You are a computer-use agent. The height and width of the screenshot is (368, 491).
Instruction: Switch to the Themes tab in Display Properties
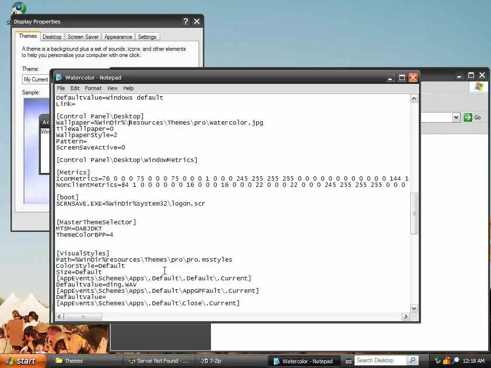point(27,36)
